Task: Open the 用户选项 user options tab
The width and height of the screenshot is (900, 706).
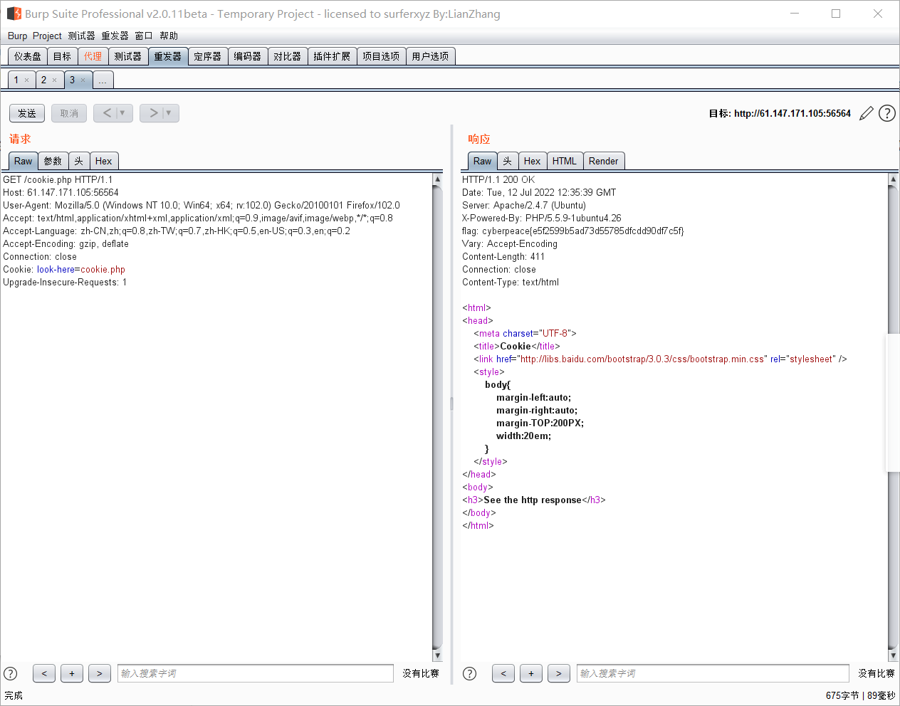Action: [x=430, y=56]
